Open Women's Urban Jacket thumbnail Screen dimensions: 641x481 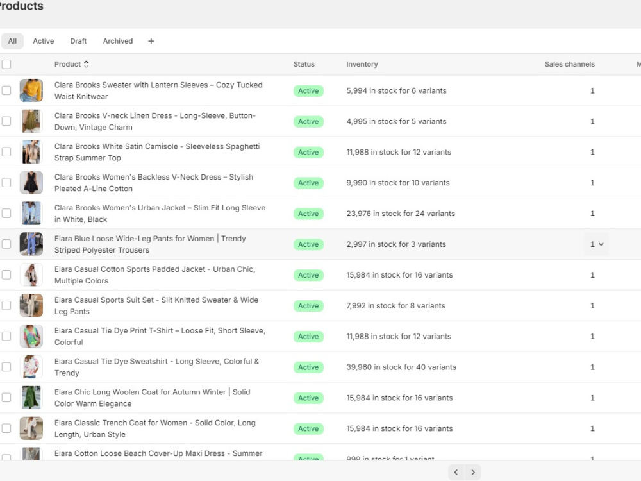tap(31, 213)
